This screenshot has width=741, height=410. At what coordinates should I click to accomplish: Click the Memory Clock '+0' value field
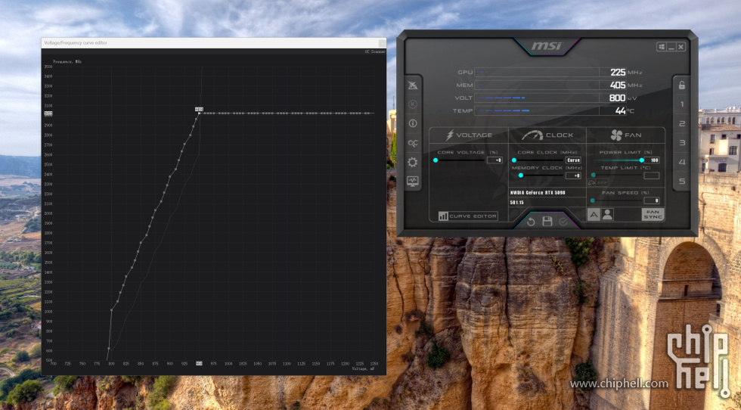(573, 175)
